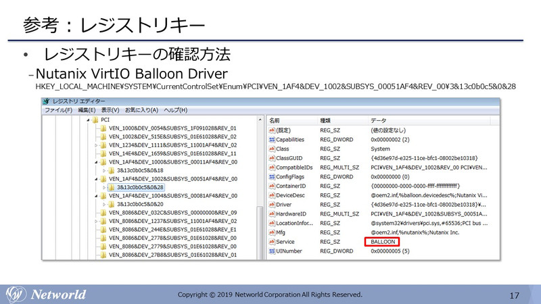Click the Driver value icon
The image size is (541, 304).
coord(272,205)
